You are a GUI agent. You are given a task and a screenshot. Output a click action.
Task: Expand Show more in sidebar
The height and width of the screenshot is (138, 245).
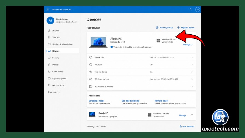click(x=54, y=92)
